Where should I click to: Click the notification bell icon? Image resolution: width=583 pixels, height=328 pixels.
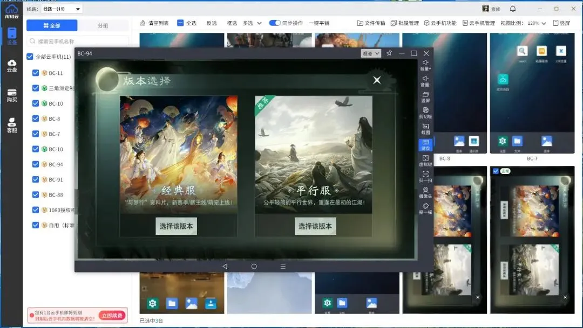(x=513, y=9)
